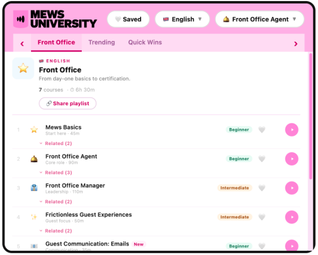Click the Intermediate badge on Frictionless Guest Experiences

coord(235,217)
